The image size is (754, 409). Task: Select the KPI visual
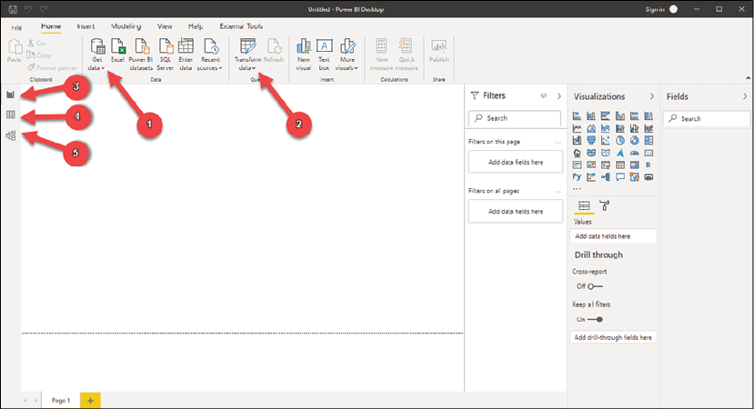591,165
